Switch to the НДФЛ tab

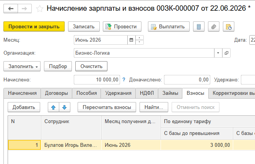tap(147, 93)
